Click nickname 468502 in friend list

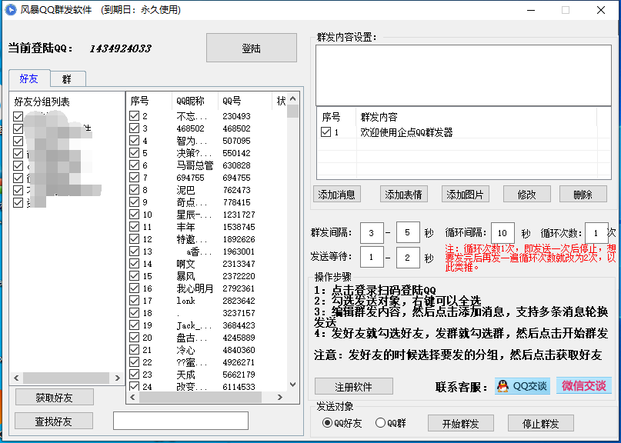[x=191, y=128]
